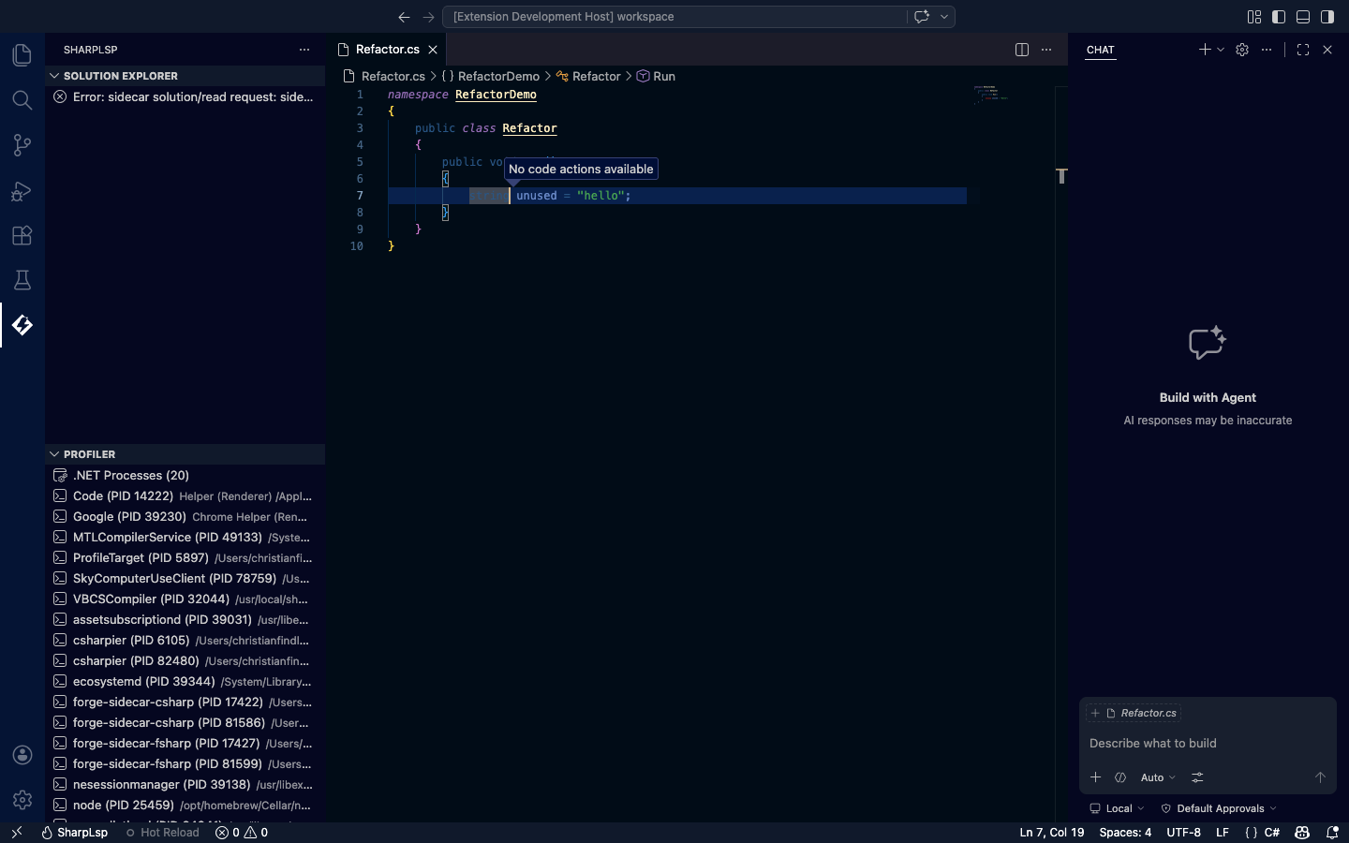1349x843 pixels.
Task: Close the Refactor.cs tab
Action: click(433, 50)
